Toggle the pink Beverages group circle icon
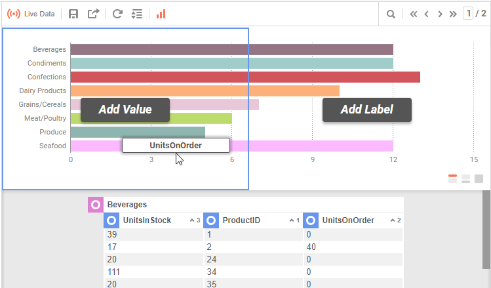The width and height of the screenshot is (491, 288). point(96,205)
